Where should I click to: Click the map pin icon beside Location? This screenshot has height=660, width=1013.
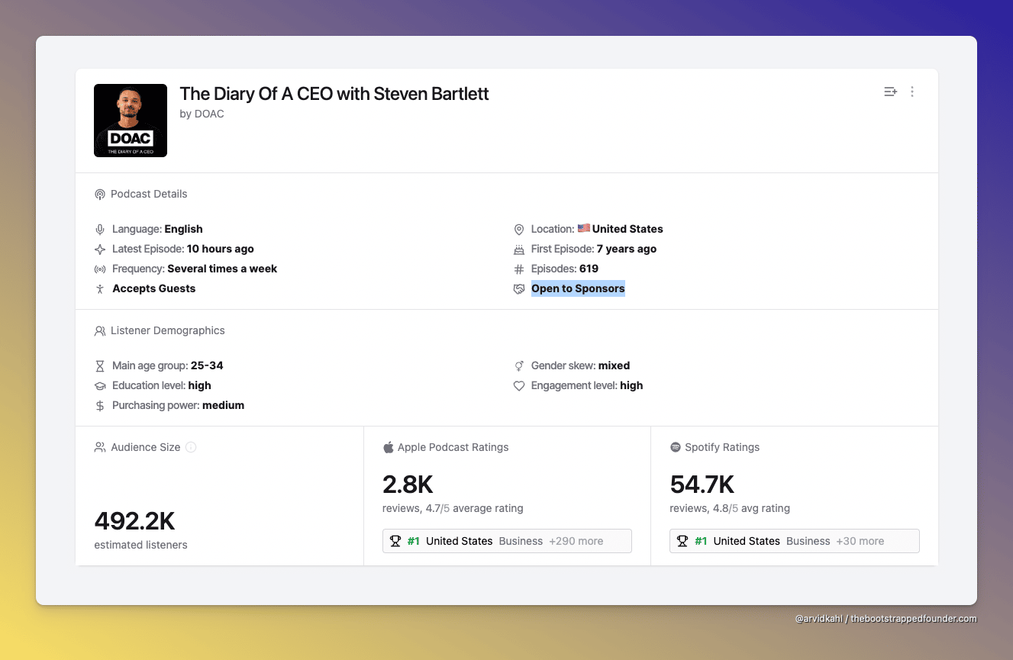(519, 230)
